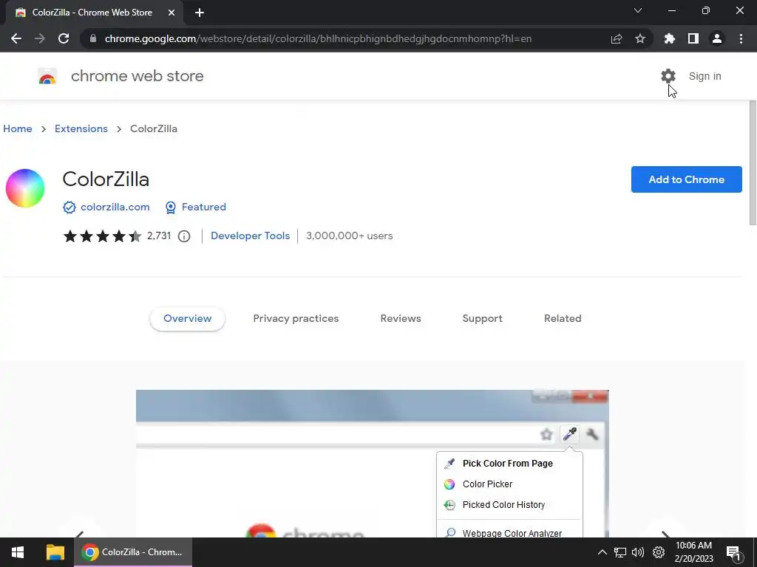Go to Extensions breadcrumb link
This screenshot has width=757, height=567.
(81, 128)
